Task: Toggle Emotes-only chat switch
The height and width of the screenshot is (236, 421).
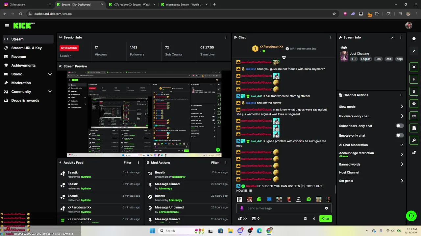Action: coord(400,135)
